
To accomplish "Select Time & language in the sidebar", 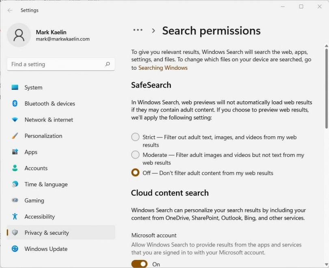I will click(46, 184).
